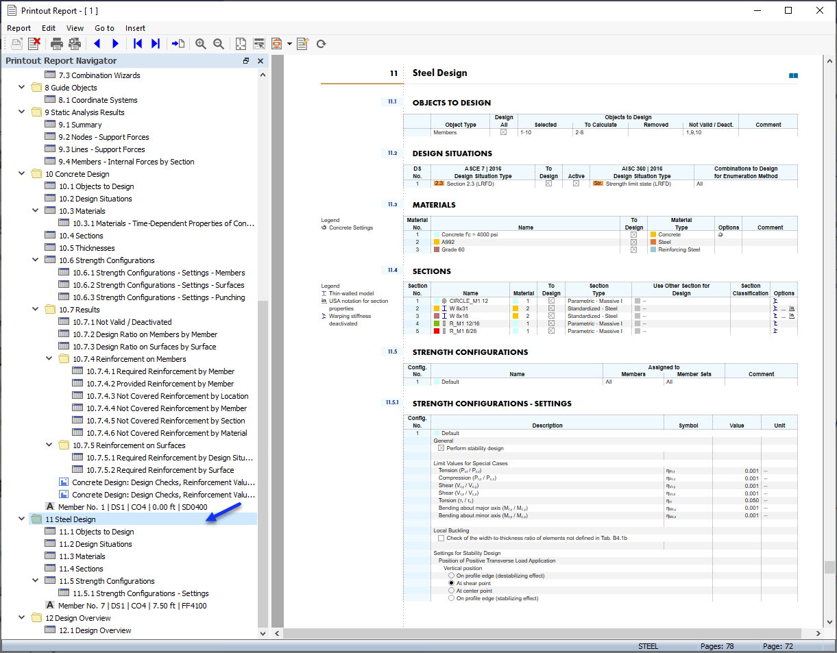Jump to the last report page
The height and width of the screenshot is (653, 837).
click(x=154, y=43)
